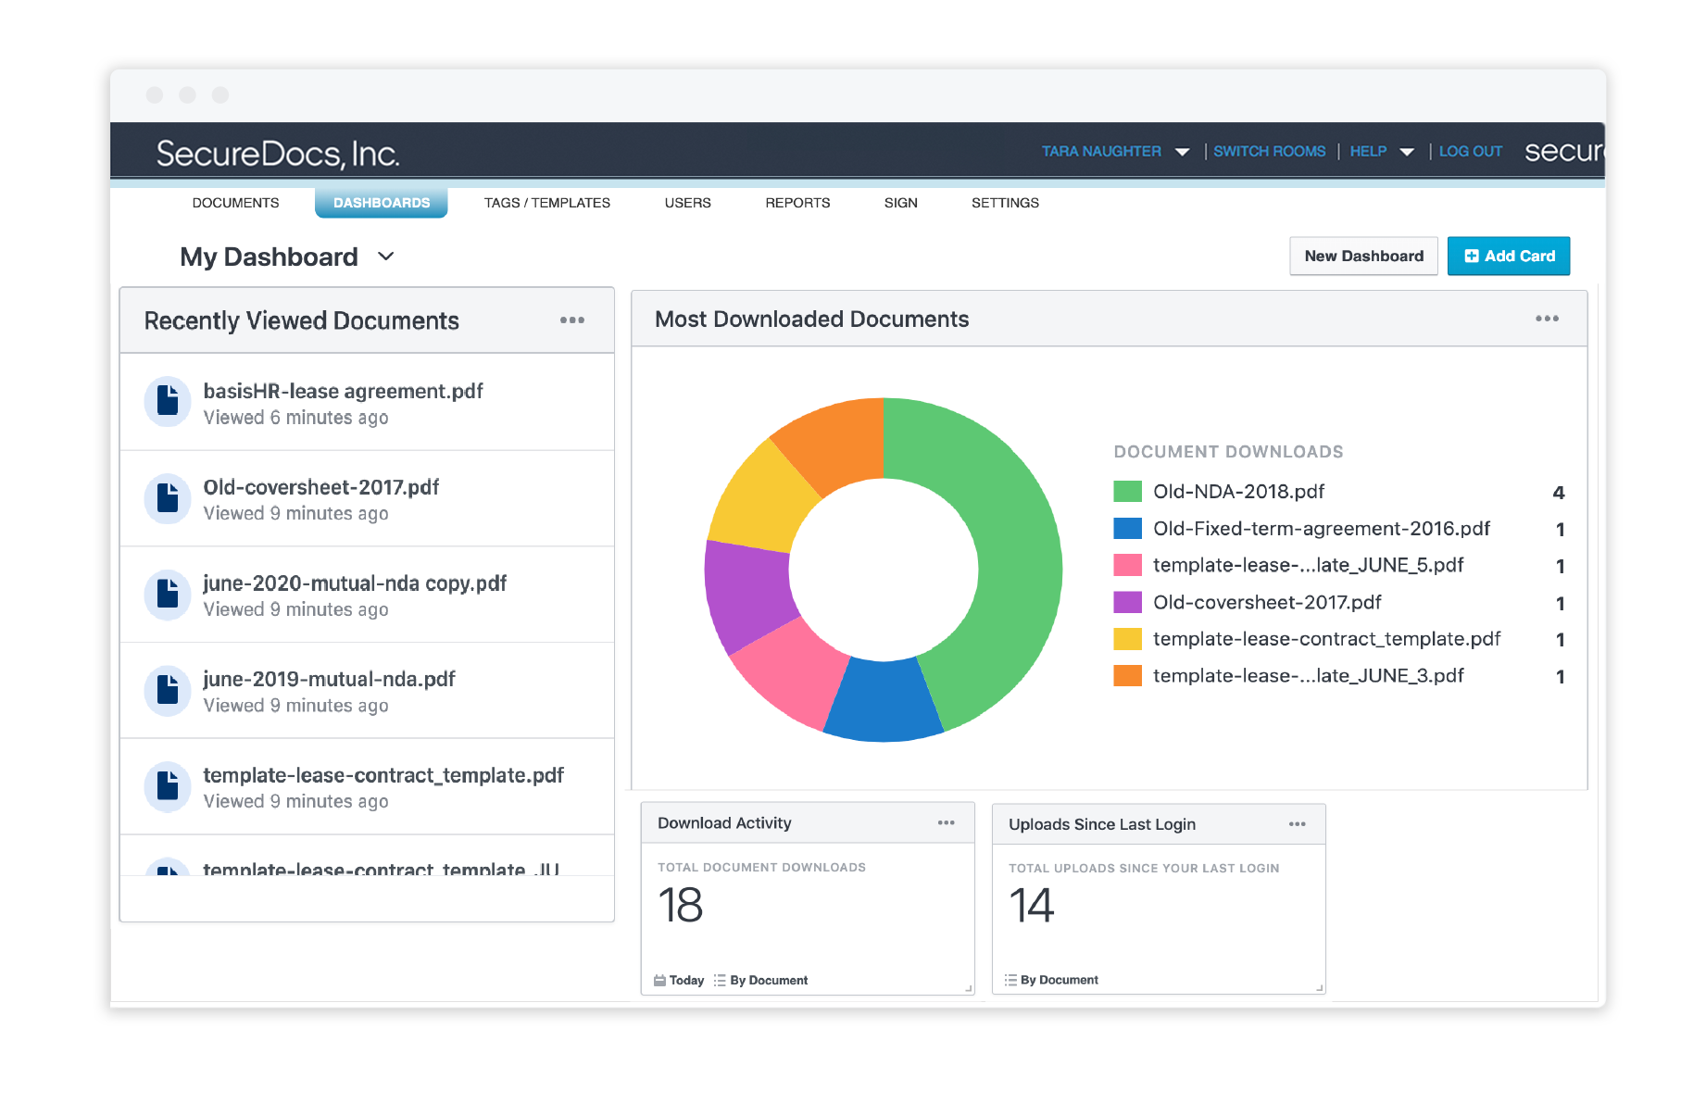Click the file icon beside basisHR-lease agreement.pdf
This screenshot has width=1706, height=1103.
tap(168, 402)
